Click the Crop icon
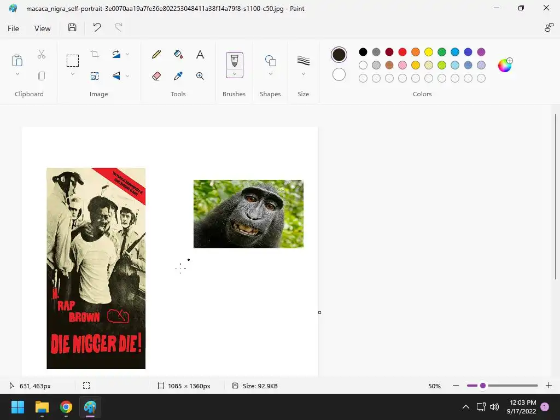This screenshot has height=420, width=560. pos(95,54)
